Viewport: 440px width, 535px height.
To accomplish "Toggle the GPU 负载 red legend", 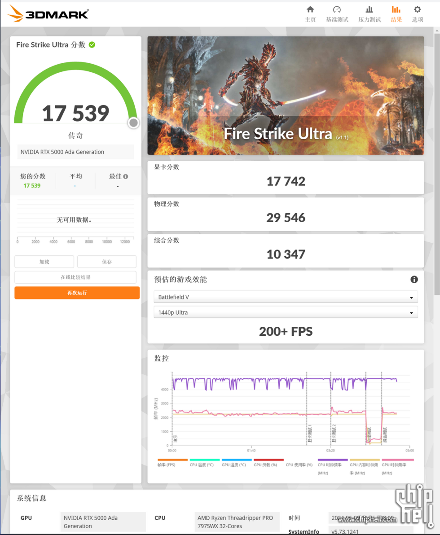I will coord(268,463).
